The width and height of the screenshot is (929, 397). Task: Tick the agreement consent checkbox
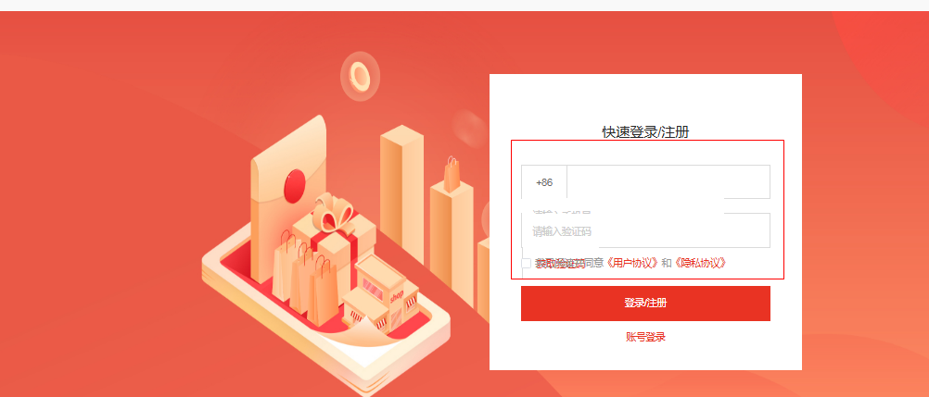(x=526, y=264)
